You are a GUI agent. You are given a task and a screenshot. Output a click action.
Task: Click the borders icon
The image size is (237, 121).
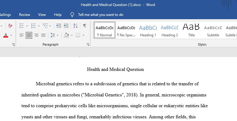pos(78,35)
